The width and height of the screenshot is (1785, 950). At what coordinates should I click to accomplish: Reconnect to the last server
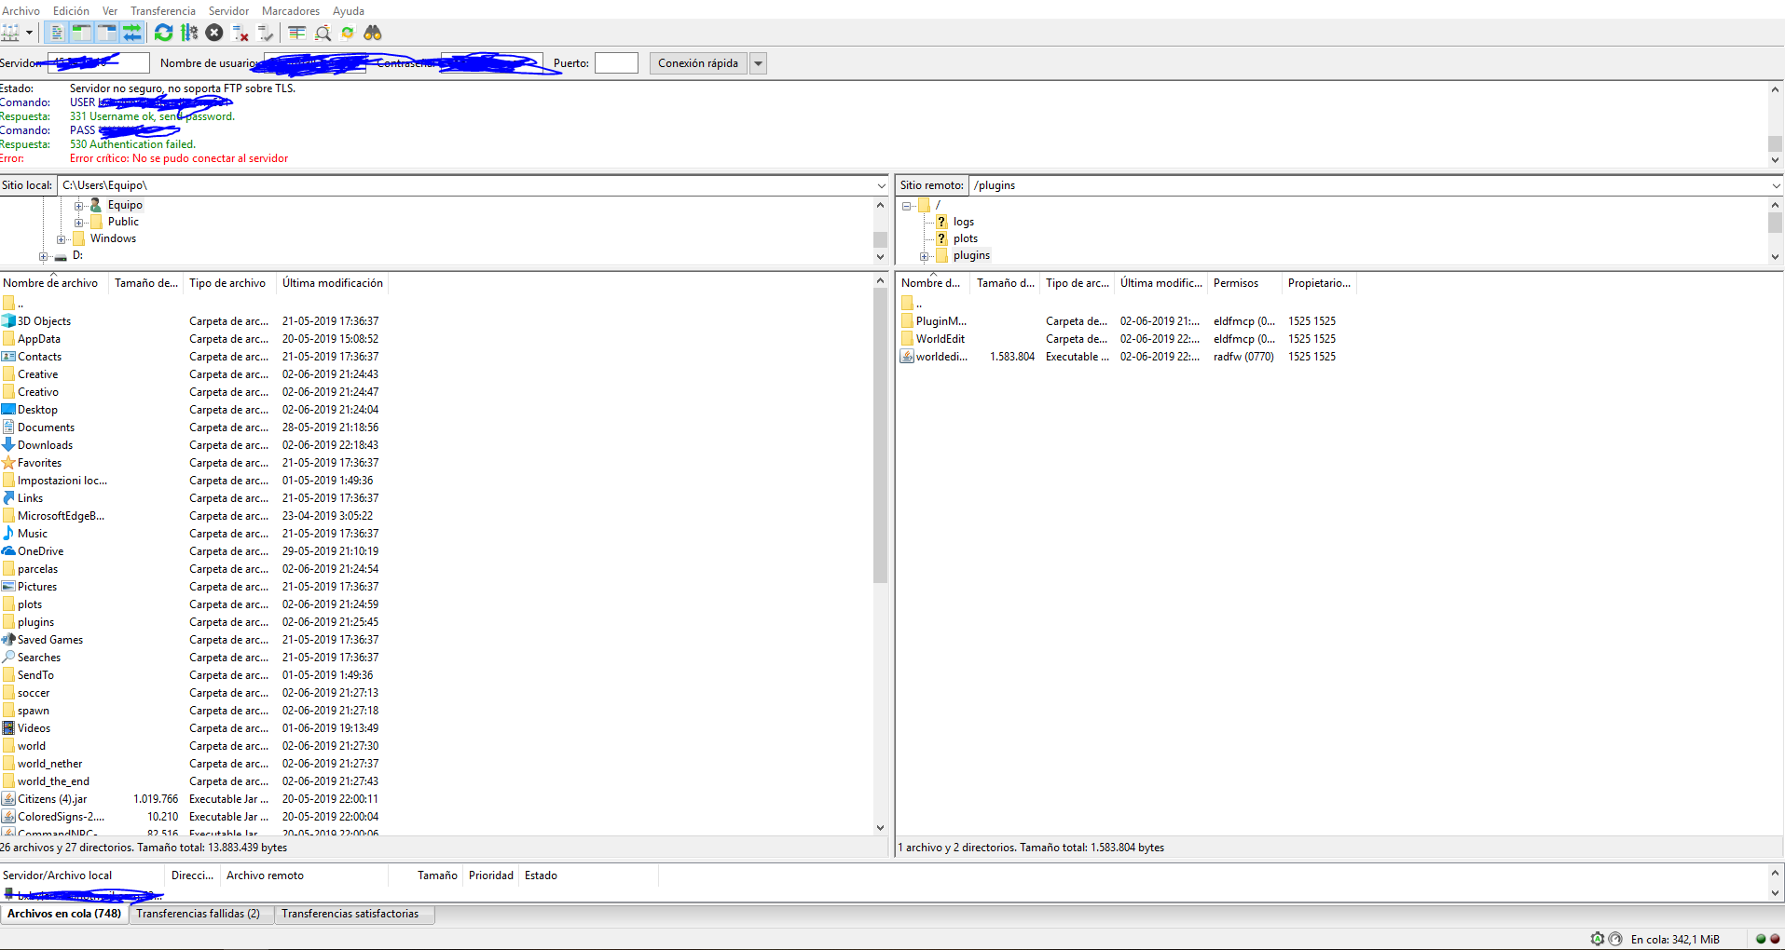266,33
